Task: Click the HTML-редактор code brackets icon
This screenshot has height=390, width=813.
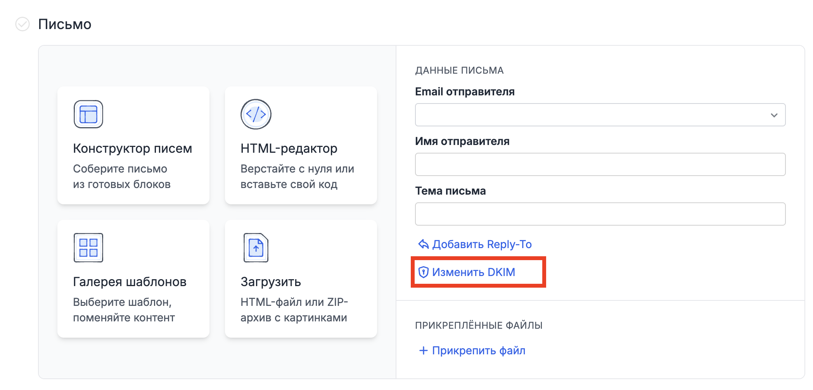Action: 256,114
